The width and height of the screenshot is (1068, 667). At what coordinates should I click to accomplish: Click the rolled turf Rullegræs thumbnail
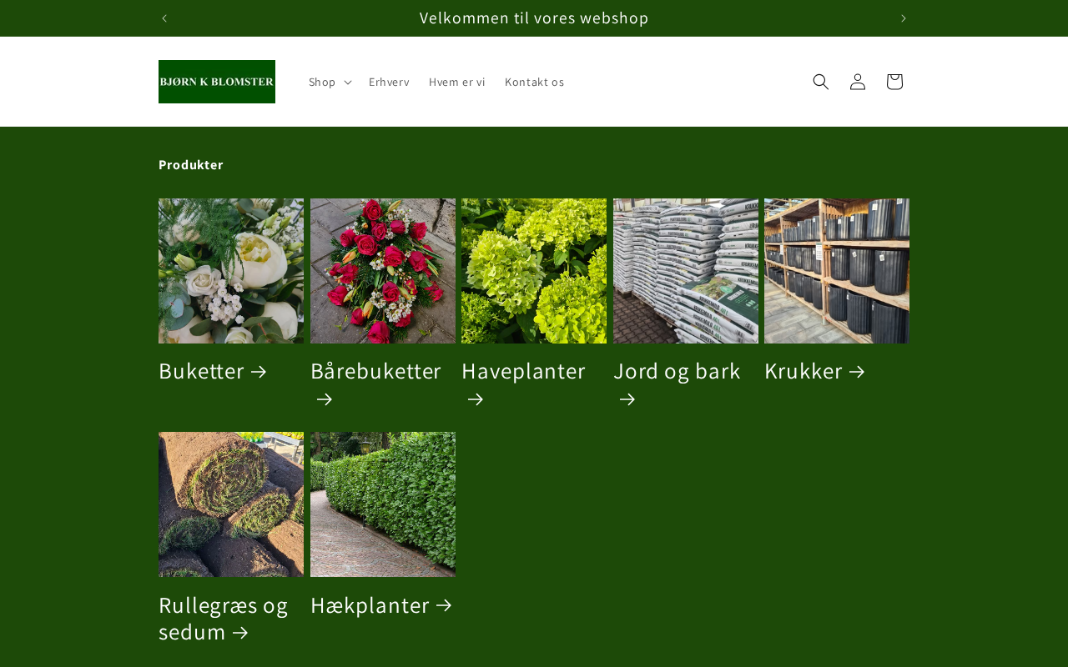click(x=231, y=504)
